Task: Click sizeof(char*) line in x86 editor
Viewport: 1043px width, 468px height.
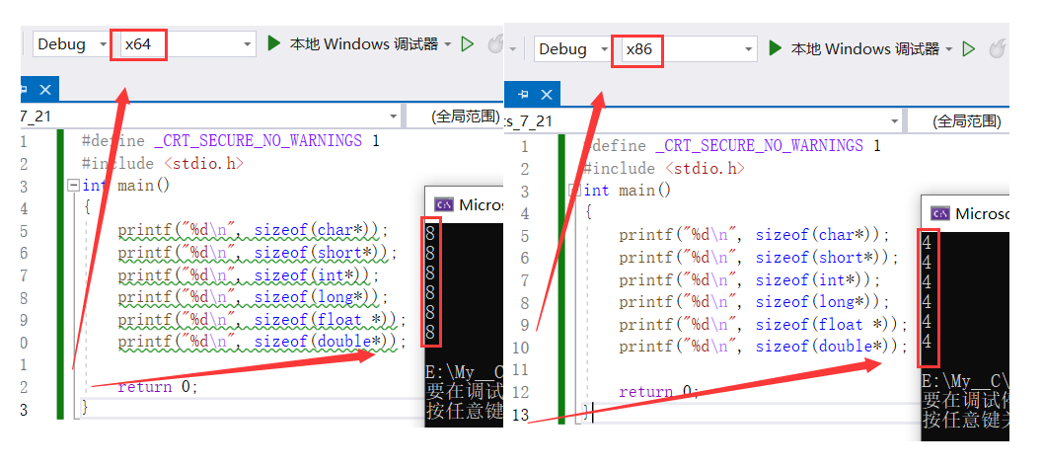Action: point(754,235)
